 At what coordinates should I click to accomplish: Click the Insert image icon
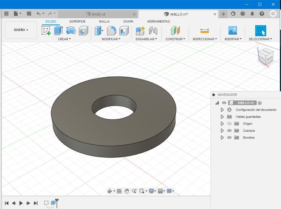pos(233,30)
